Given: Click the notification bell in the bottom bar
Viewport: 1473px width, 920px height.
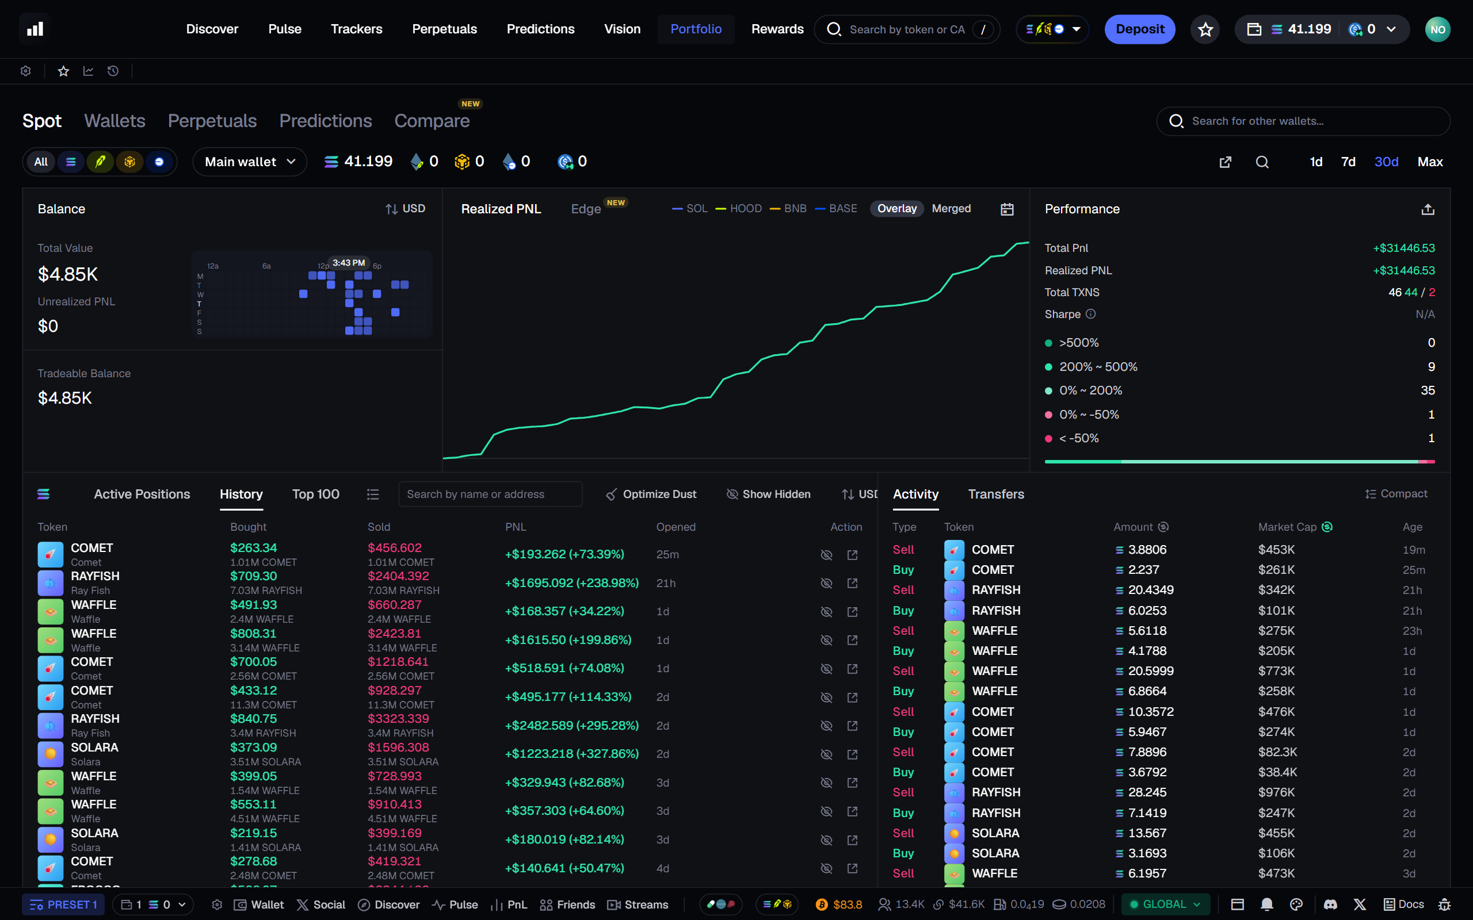Looking at the screenshot, I should pos(1267,904).
